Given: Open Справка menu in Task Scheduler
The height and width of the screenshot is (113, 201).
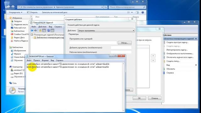Looking at the screenshot, I should [x=58, y=27].
